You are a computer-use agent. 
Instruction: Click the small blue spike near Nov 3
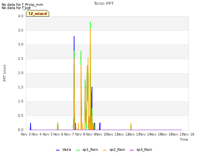(31, 126)
